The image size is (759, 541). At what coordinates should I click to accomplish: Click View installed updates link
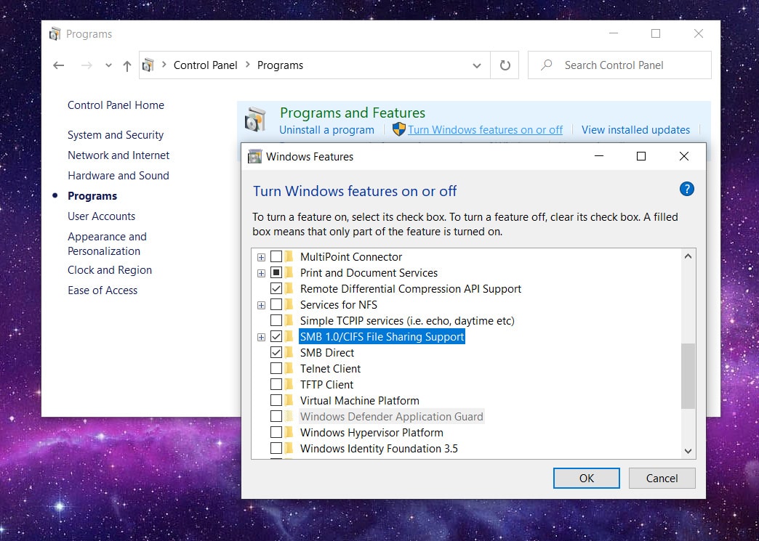[635, 129]
